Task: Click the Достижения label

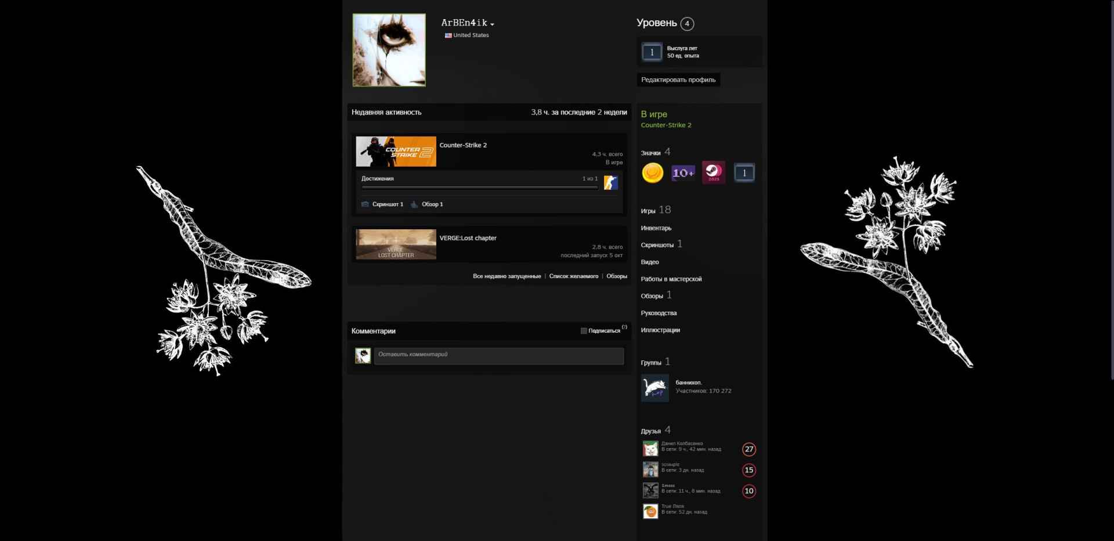Action: (x=377, y=179)
